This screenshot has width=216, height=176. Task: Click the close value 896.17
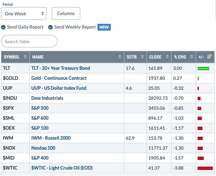[x=155, y=118]
